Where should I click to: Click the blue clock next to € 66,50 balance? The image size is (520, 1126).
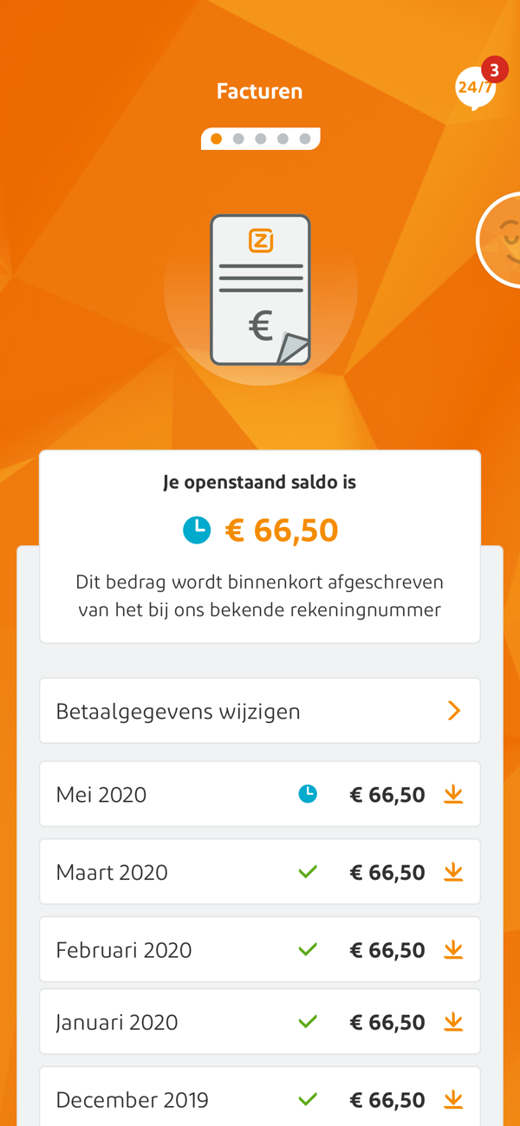(x=197, y=529)
